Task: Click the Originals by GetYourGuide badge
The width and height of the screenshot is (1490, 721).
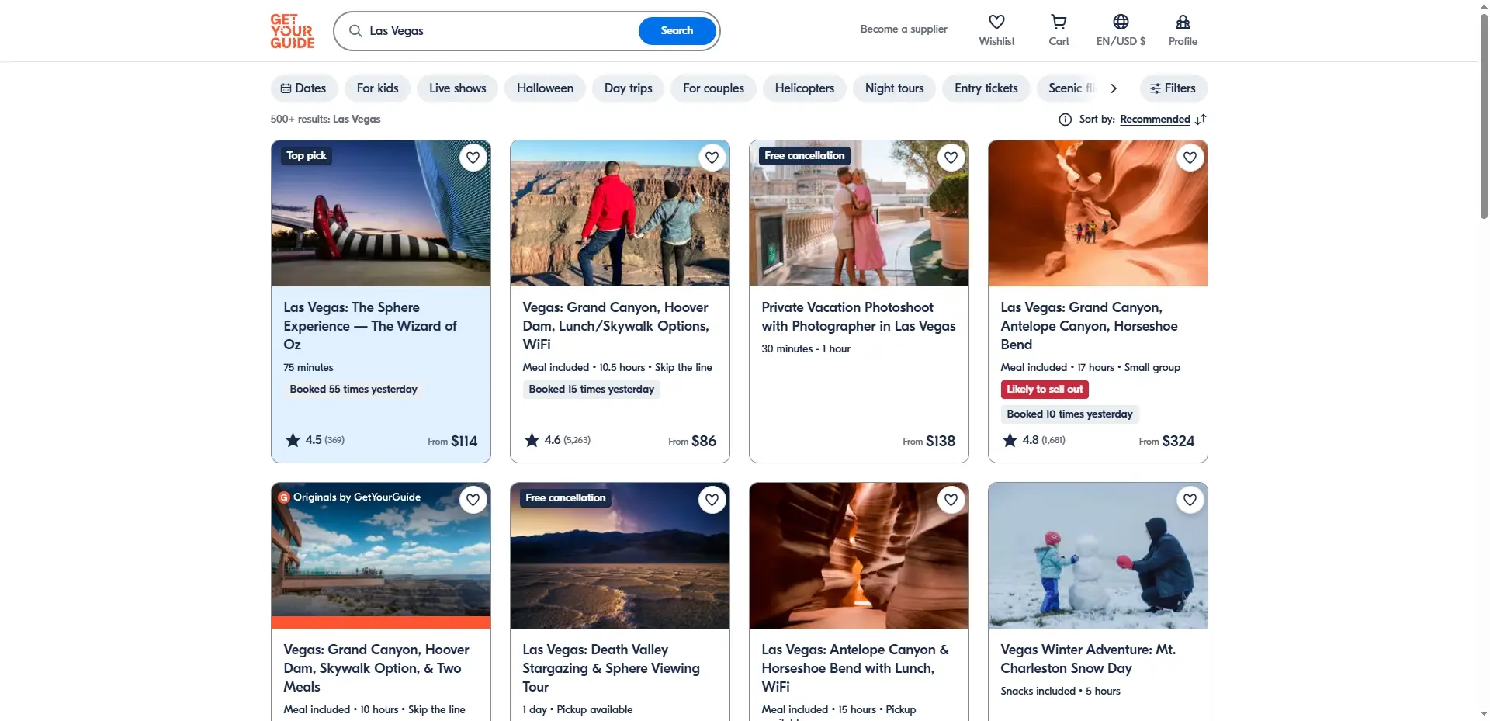Action: pos(350,497)
